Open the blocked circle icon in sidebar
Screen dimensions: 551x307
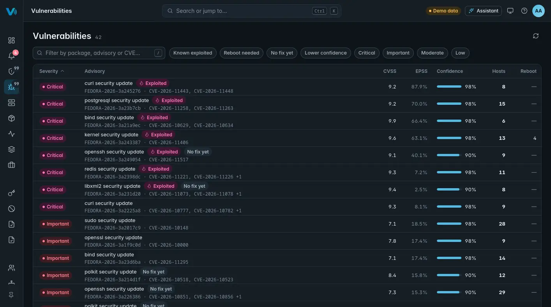[x=11, y=208]
